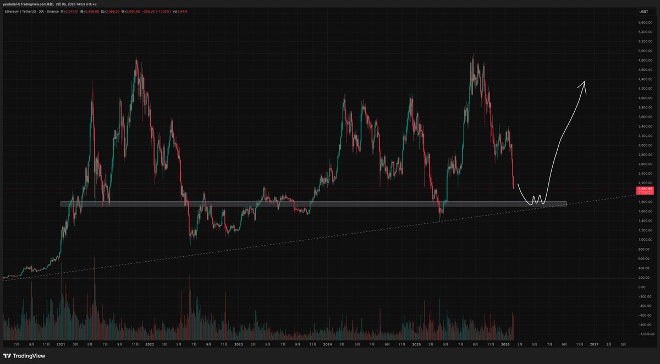Click the 2021 label on time axis
This screenshot has width=660, height=364.
(x=61, y=344)
